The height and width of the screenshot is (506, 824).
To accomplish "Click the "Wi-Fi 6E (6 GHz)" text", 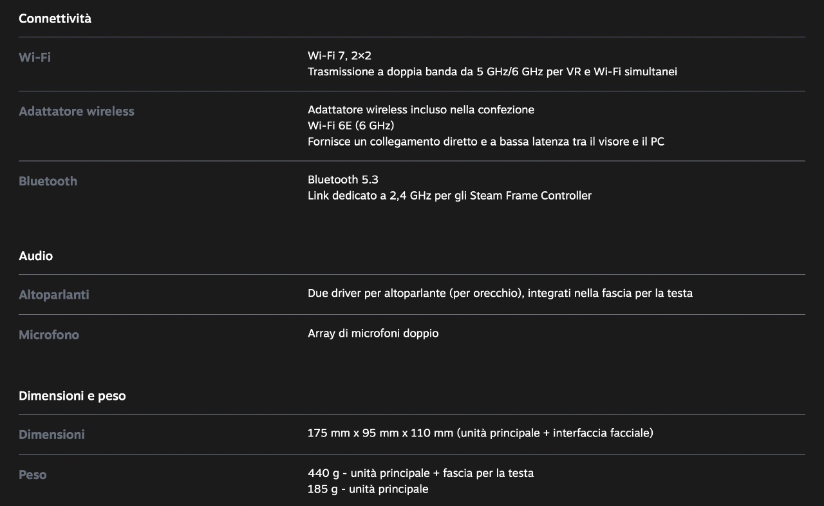I will coord(350,125).
